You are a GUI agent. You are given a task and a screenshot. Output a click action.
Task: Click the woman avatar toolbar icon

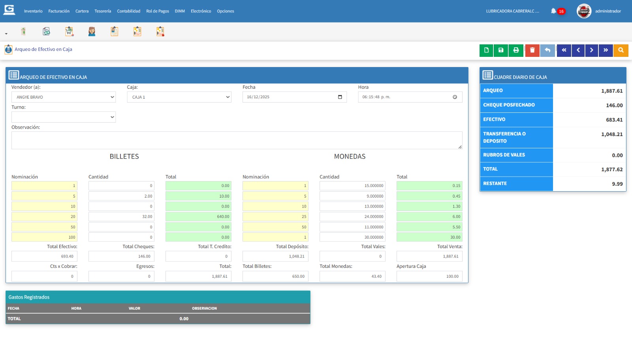(x=92, y=32)
